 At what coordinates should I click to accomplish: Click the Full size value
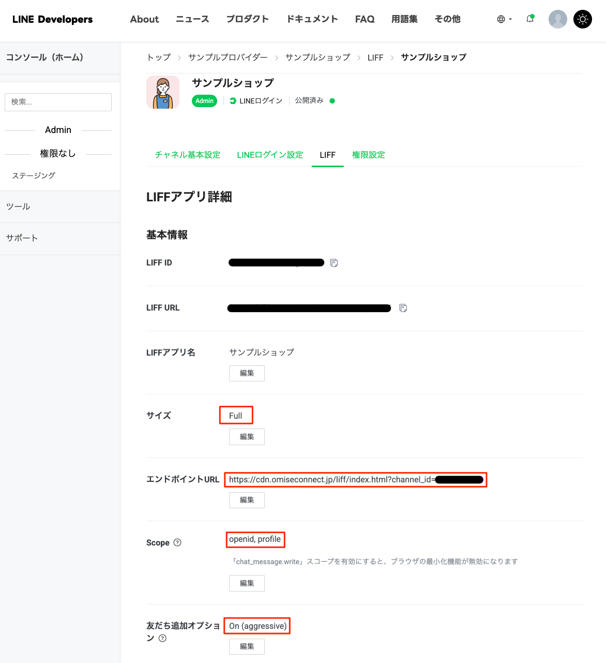236,416
